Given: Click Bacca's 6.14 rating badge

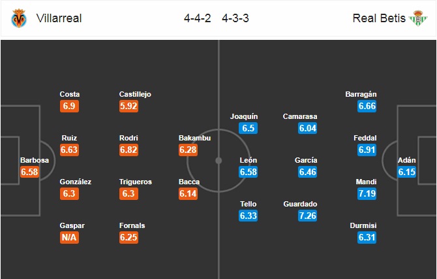Looking at the screenshot, I should pos(188,193).
